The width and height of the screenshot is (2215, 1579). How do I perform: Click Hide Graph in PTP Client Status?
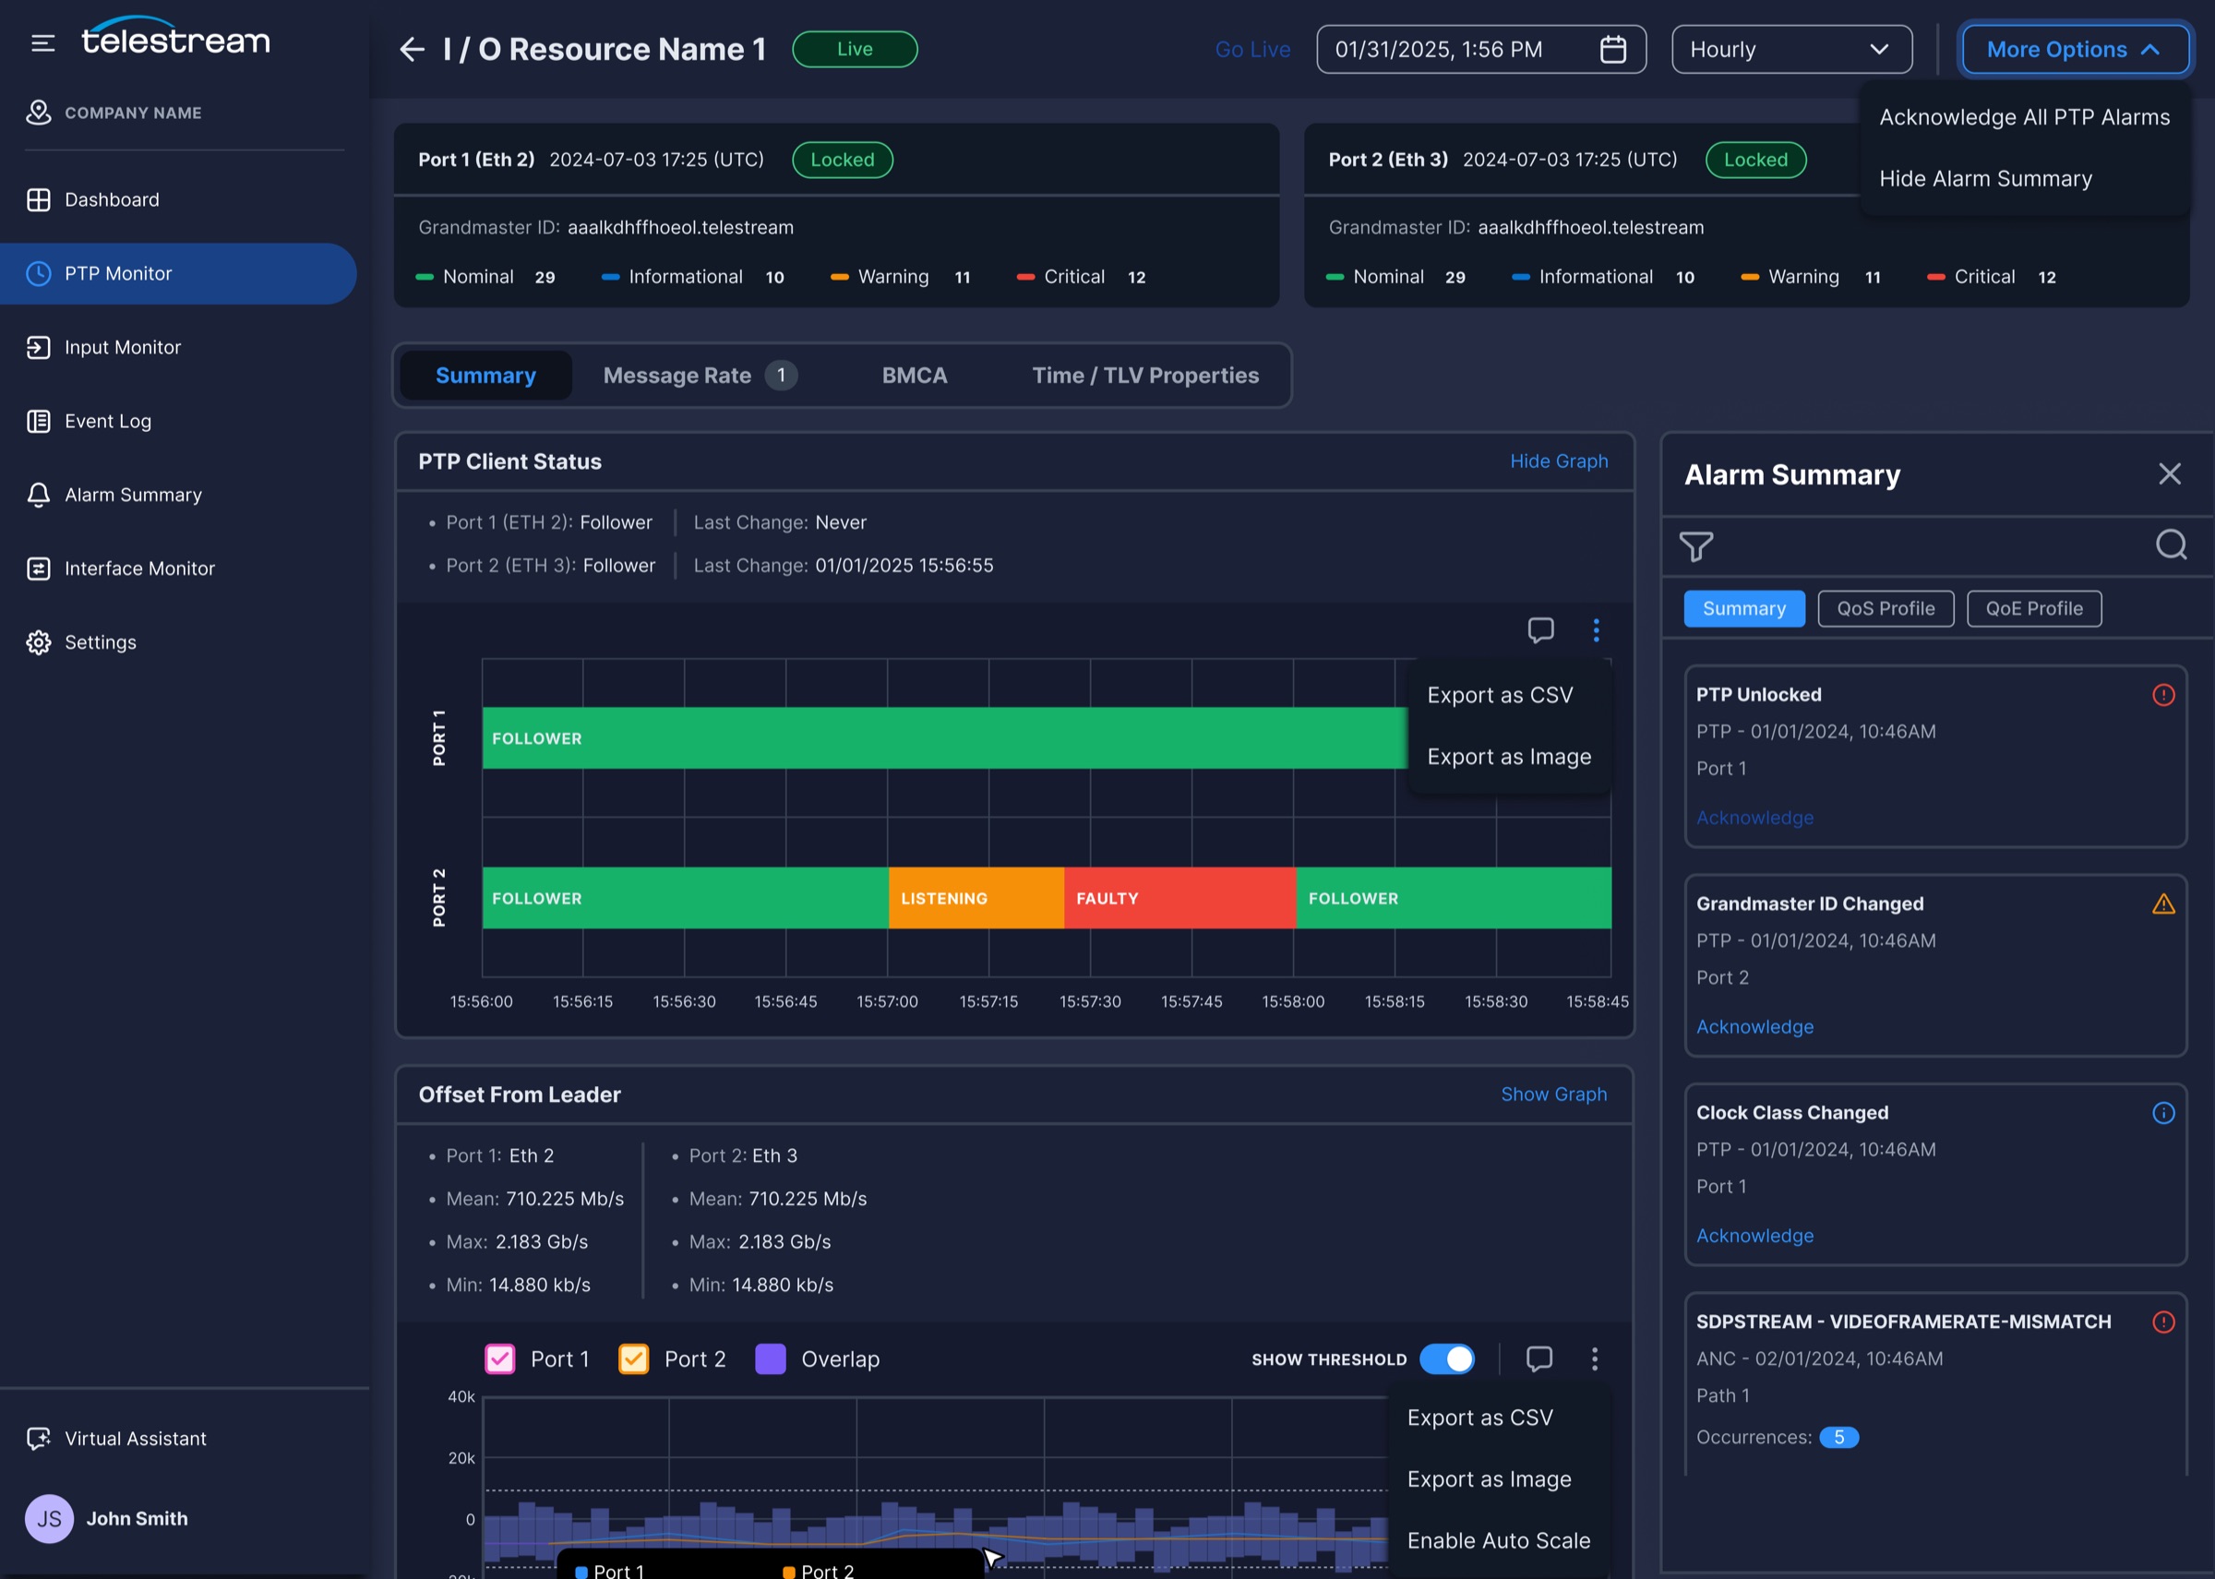(x=1559, y=461)
